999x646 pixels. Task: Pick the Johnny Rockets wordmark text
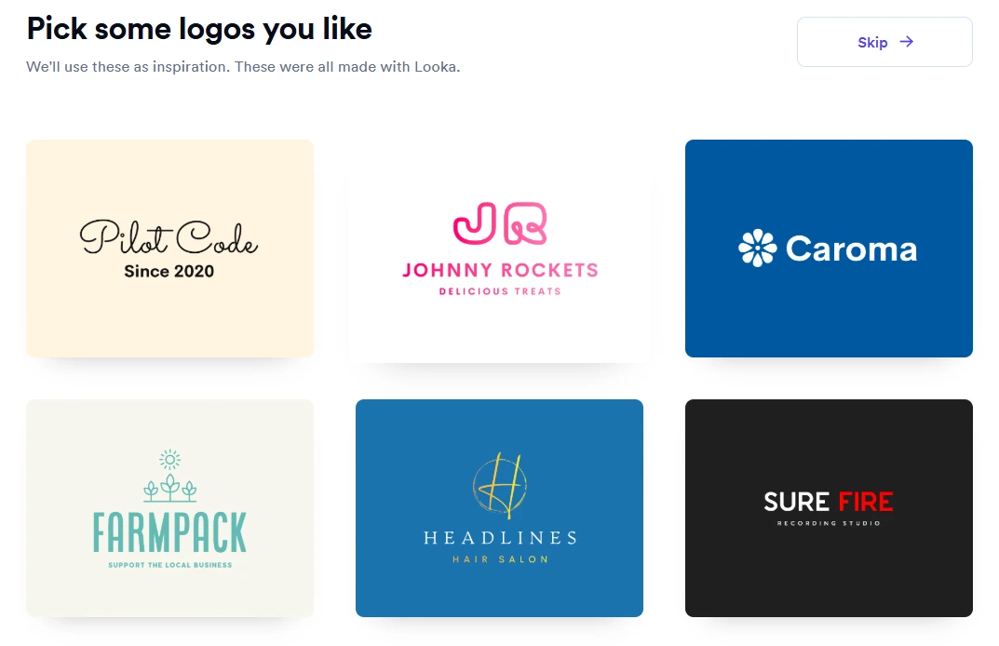tap(500, 270)
